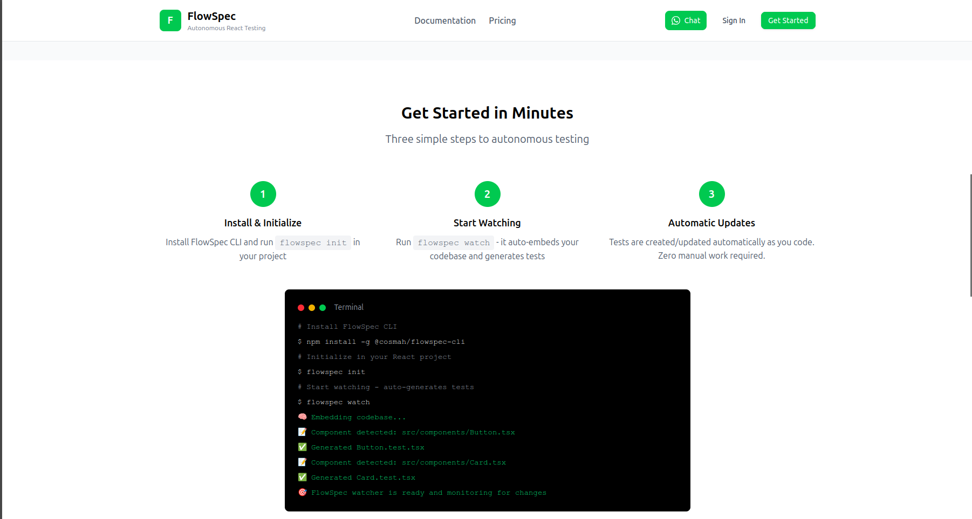972x519 pixels.
Task: Select the step 3 numbered circle
Action: click(x=712, y=194)
